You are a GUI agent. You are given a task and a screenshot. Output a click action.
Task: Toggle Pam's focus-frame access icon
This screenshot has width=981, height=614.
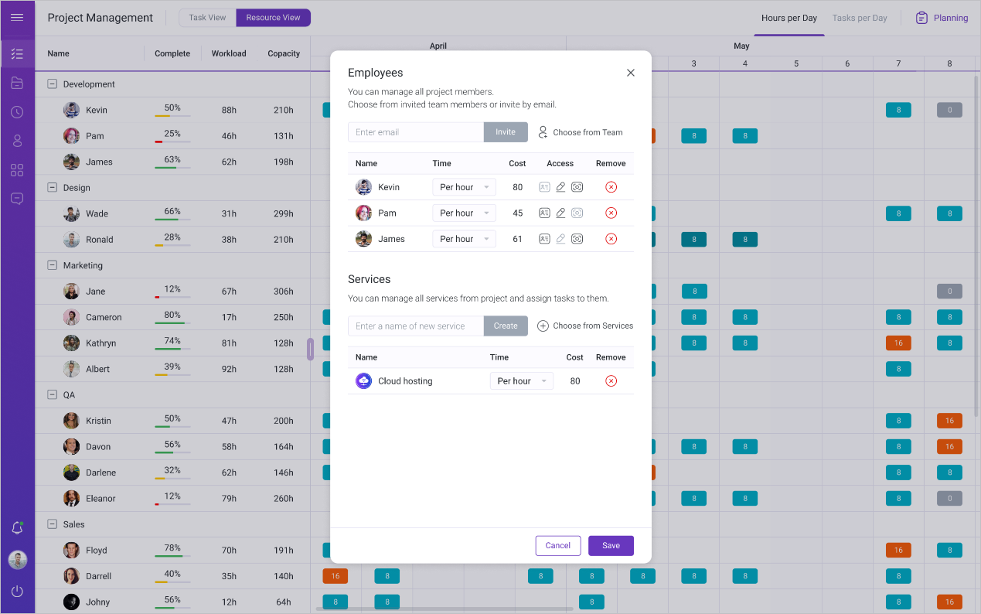[577, 213]
